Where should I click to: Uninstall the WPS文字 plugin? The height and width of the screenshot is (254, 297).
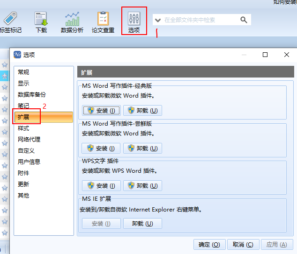pyautogui.click(x=142, y=186)
